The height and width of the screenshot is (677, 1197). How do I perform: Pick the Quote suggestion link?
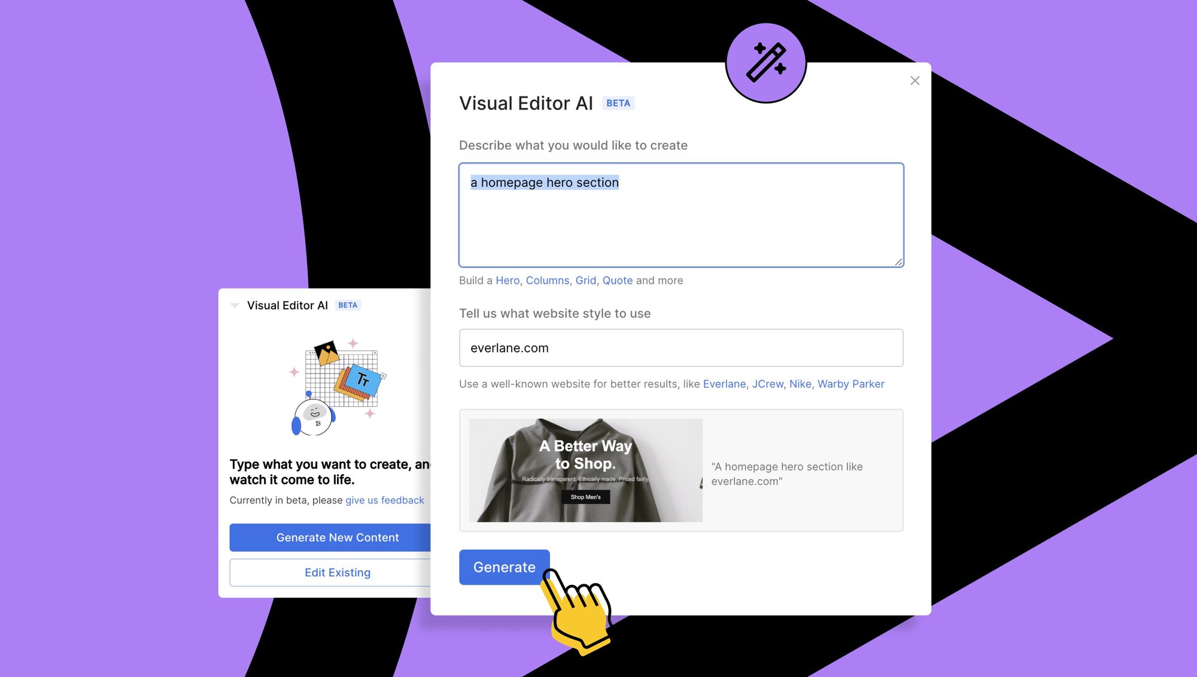click(x=617, y=280)
